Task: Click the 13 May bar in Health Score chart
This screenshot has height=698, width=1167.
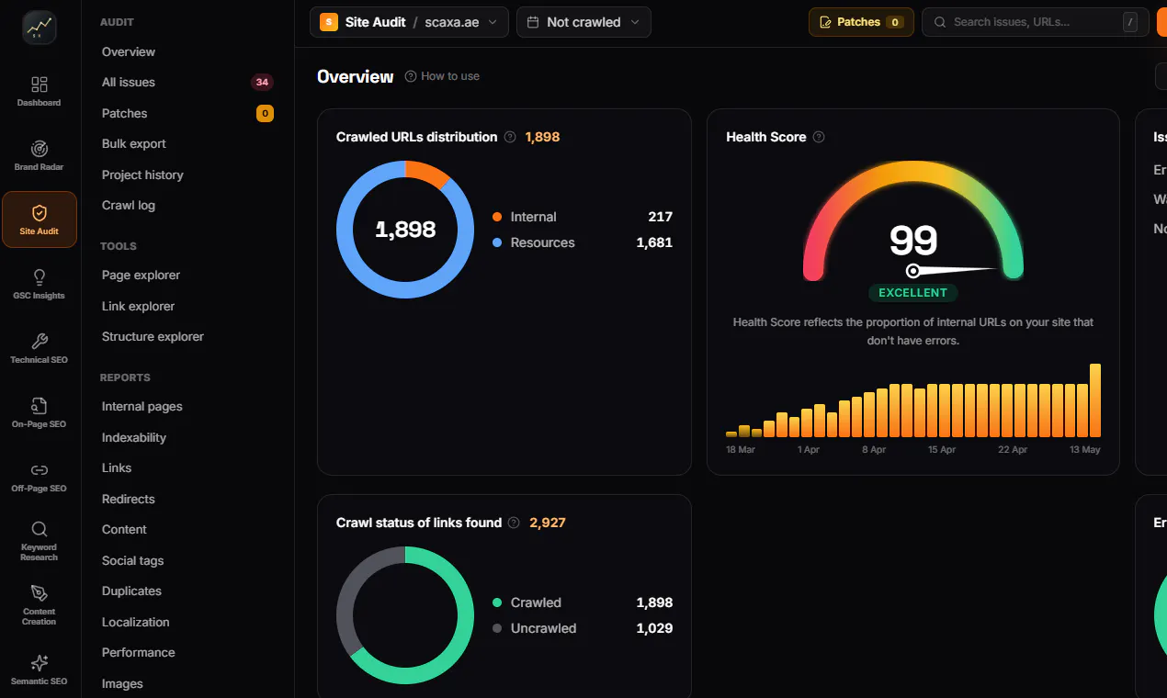Action: click(x=1095, y=400)
